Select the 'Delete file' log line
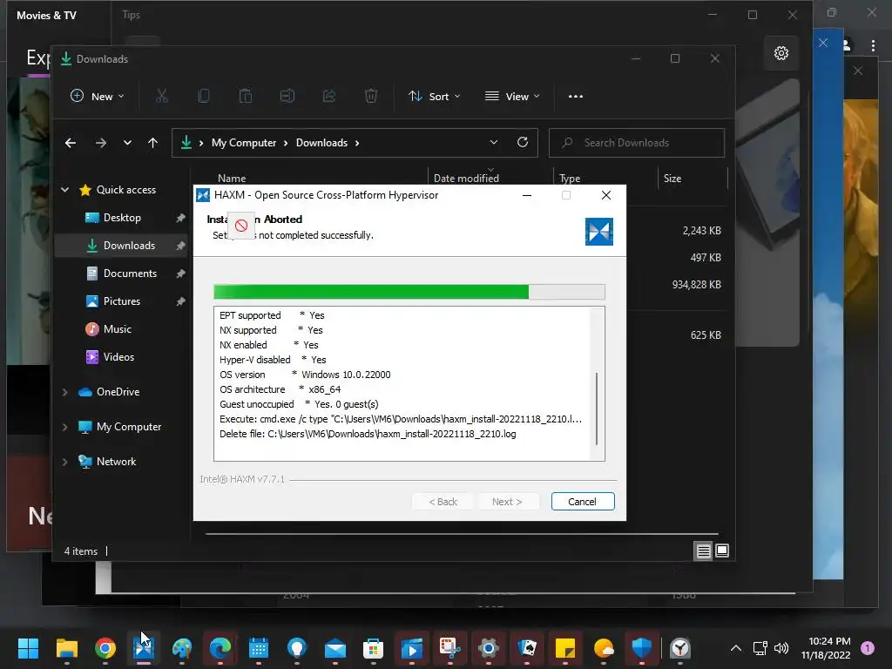Viewport: 892px width, 669px height. click(x=368, y=434)
